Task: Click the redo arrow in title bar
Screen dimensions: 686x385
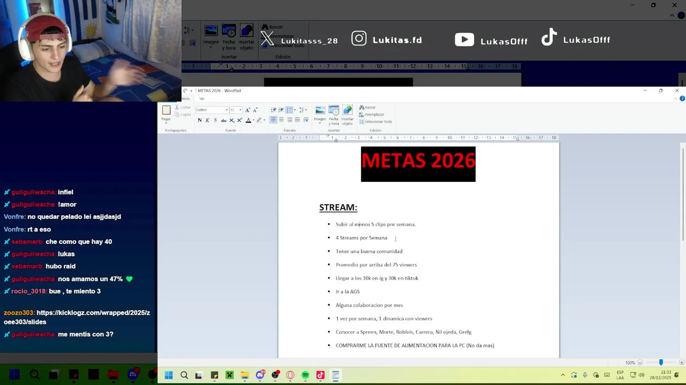Action: pos(185,90)
